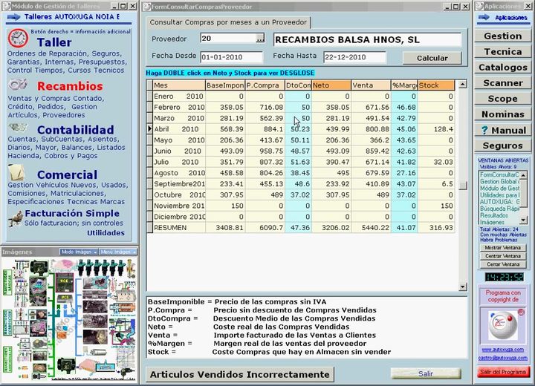Click Cerrar Ventana button
Image resolution: width=535 pixels, height=386 pixels.
coord(502,264)
